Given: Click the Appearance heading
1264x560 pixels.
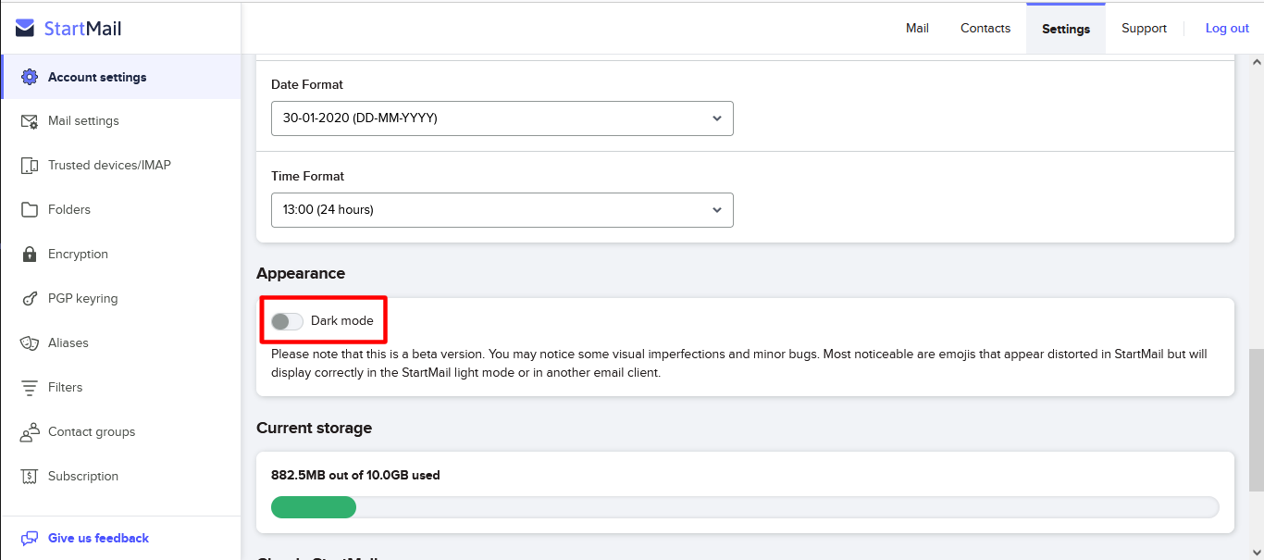Looking at the screenshot, I should pyautogui.click(x=301, y=274).
